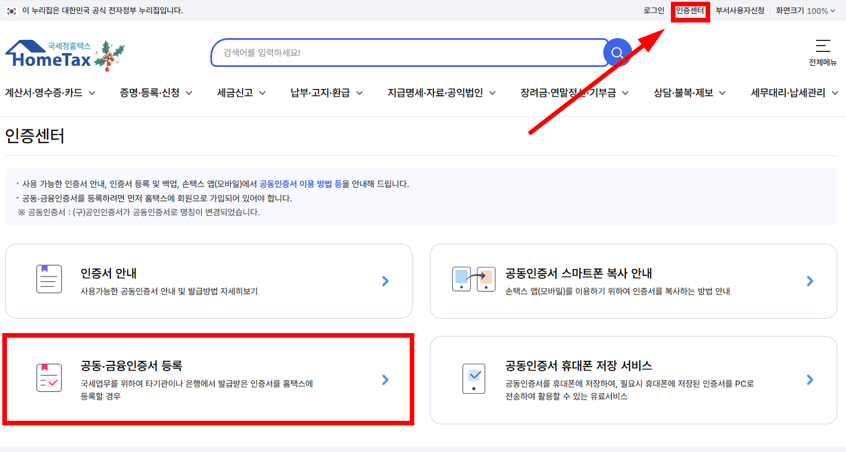This screenshot has height=452, width=846.
Task: Click the arrow on 휴대폰 저장 서비스 card
Action: pos(810,380)
